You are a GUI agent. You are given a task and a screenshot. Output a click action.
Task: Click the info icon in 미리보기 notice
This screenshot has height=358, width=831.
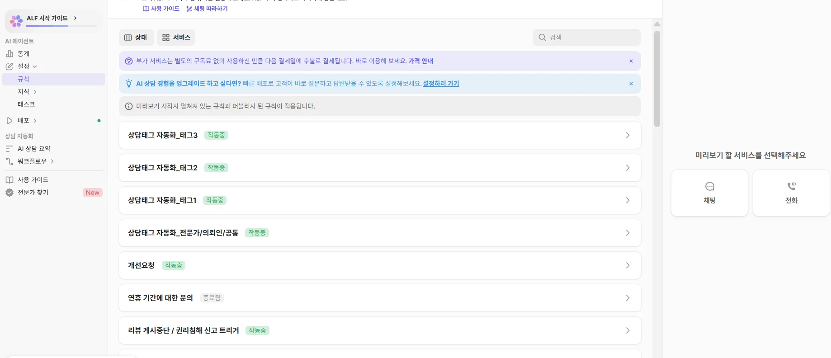click(129, 106)
